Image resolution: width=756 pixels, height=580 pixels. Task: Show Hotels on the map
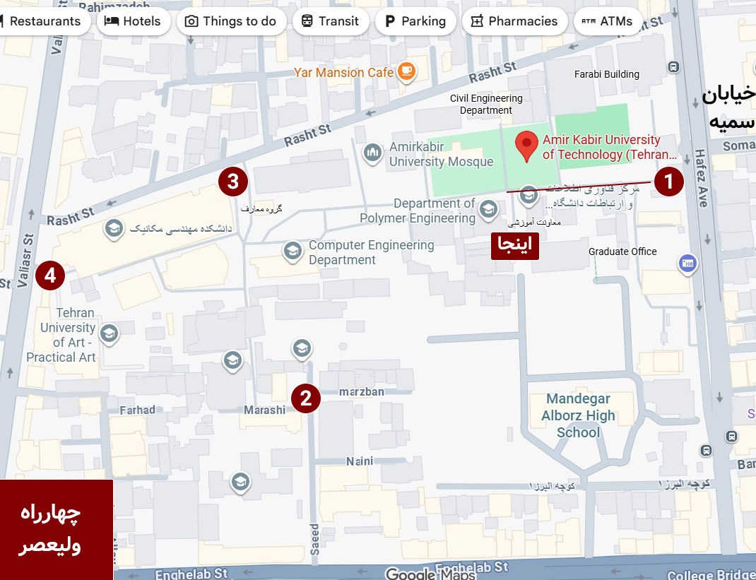point(134,21)
